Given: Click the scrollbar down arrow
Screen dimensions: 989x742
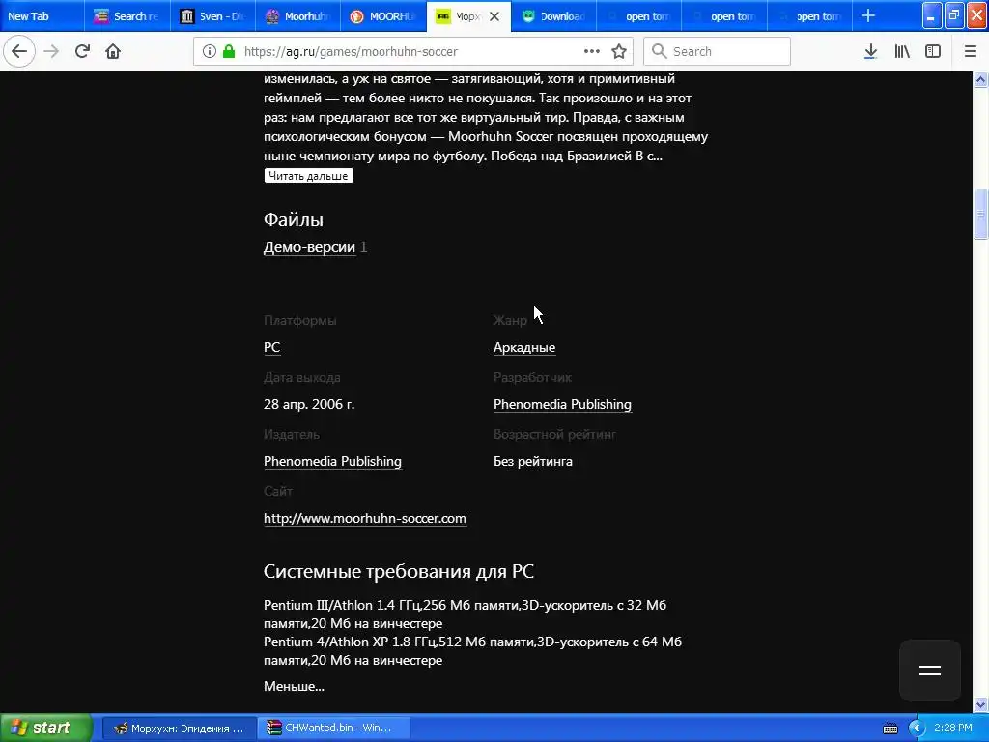Looking at the screenshot, I should pos(981,704).
